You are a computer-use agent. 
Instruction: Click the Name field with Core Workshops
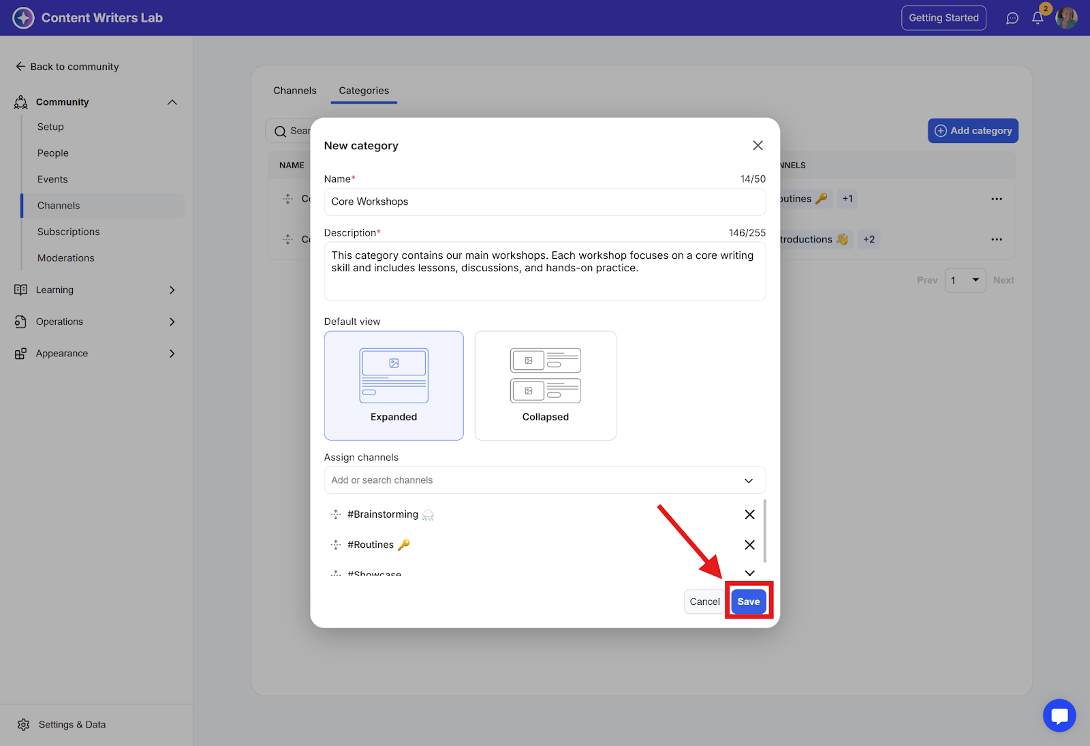pyautogui.click(x=545, y=202)
